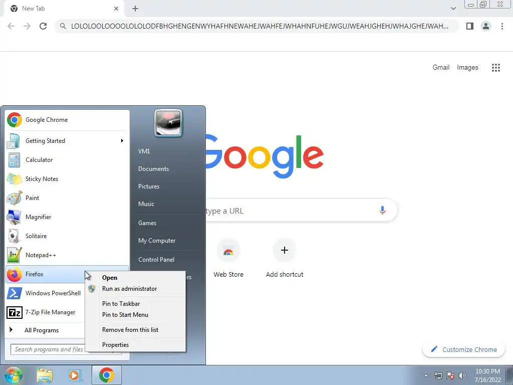513x385 pixels.
Task: Open Chrome tab search dropdown
Action: coord(453,9)
